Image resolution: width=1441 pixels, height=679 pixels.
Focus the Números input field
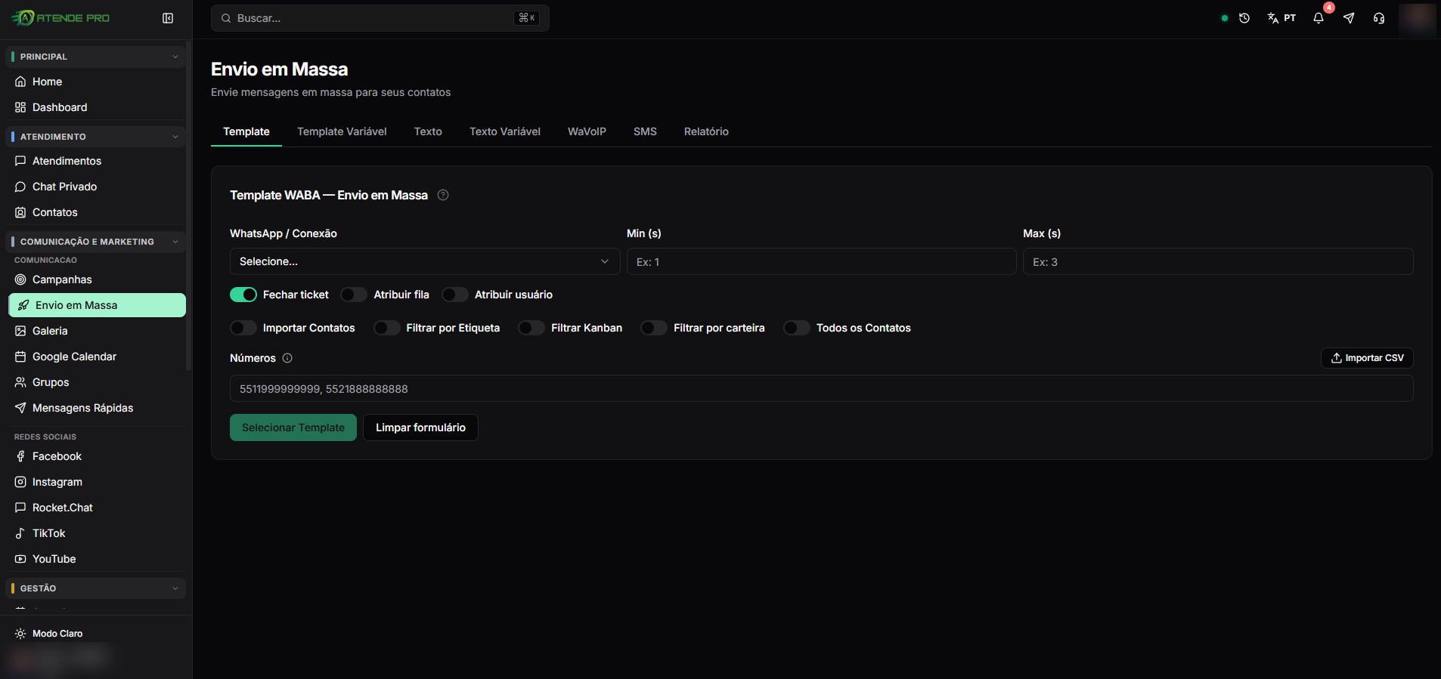coord(821,388)
